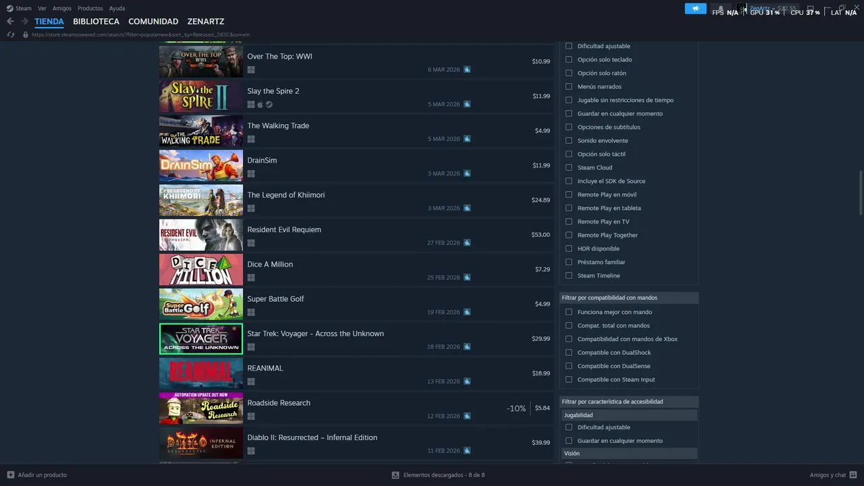Click the review thumbs icon for Over The Top: WWI
Viewport: 864px width, 486px height.
pos(467,70)
